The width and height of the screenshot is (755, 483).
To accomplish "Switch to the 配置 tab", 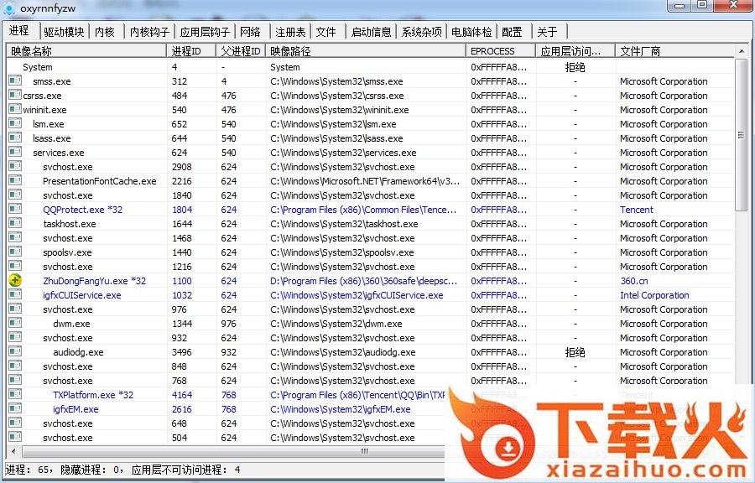I will (513, 32).
